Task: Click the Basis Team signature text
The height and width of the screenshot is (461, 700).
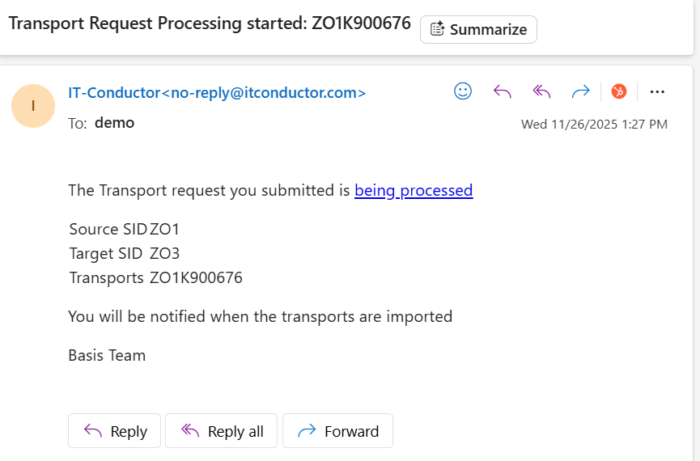Action: pyautogui.click(x=107, y=355)
